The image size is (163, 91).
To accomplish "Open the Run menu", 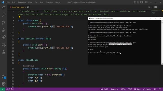I will pos(41,2).
